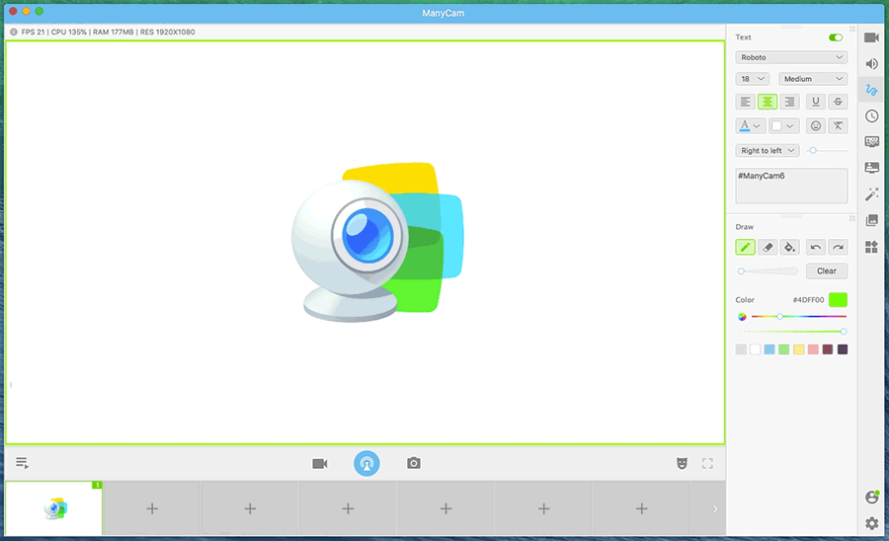
Task: Select the pencil draw tool
Action: [745, 247]
